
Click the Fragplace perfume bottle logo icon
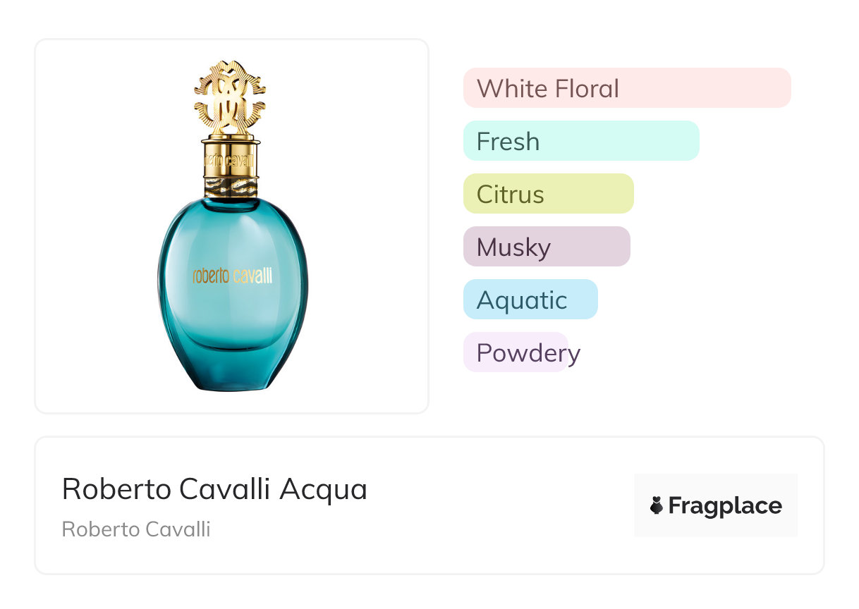(657, 505)
